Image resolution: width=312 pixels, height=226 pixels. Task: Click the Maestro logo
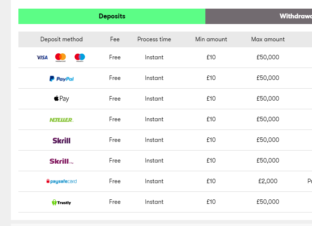coord(80,57)
